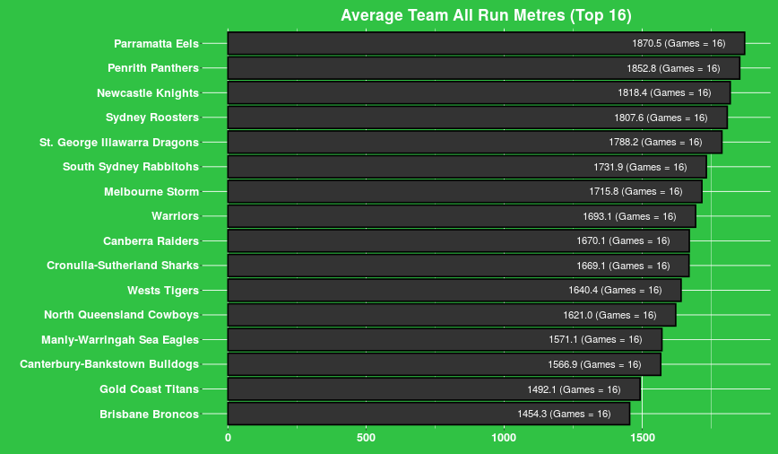Viewport: 778px width, 454px height.
Task: Click the Manly-Warringah Sea Eagles label
Action: [120, 340]
